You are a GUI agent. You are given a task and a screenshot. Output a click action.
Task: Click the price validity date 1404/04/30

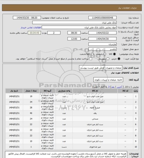(x=103, y=39)
